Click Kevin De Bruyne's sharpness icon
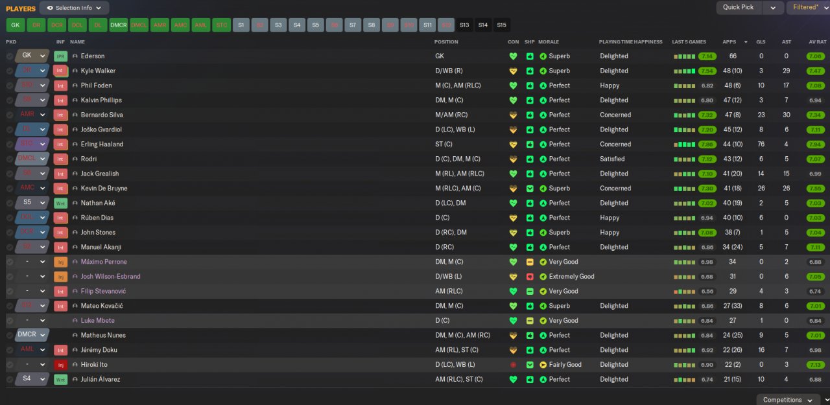This screenshot has height=405, width=830. pyautogui.click(x=530, y=189)
